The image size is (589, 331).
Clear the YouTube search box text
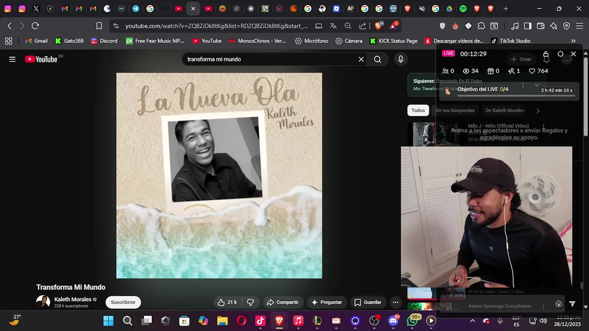click(361, 59)
